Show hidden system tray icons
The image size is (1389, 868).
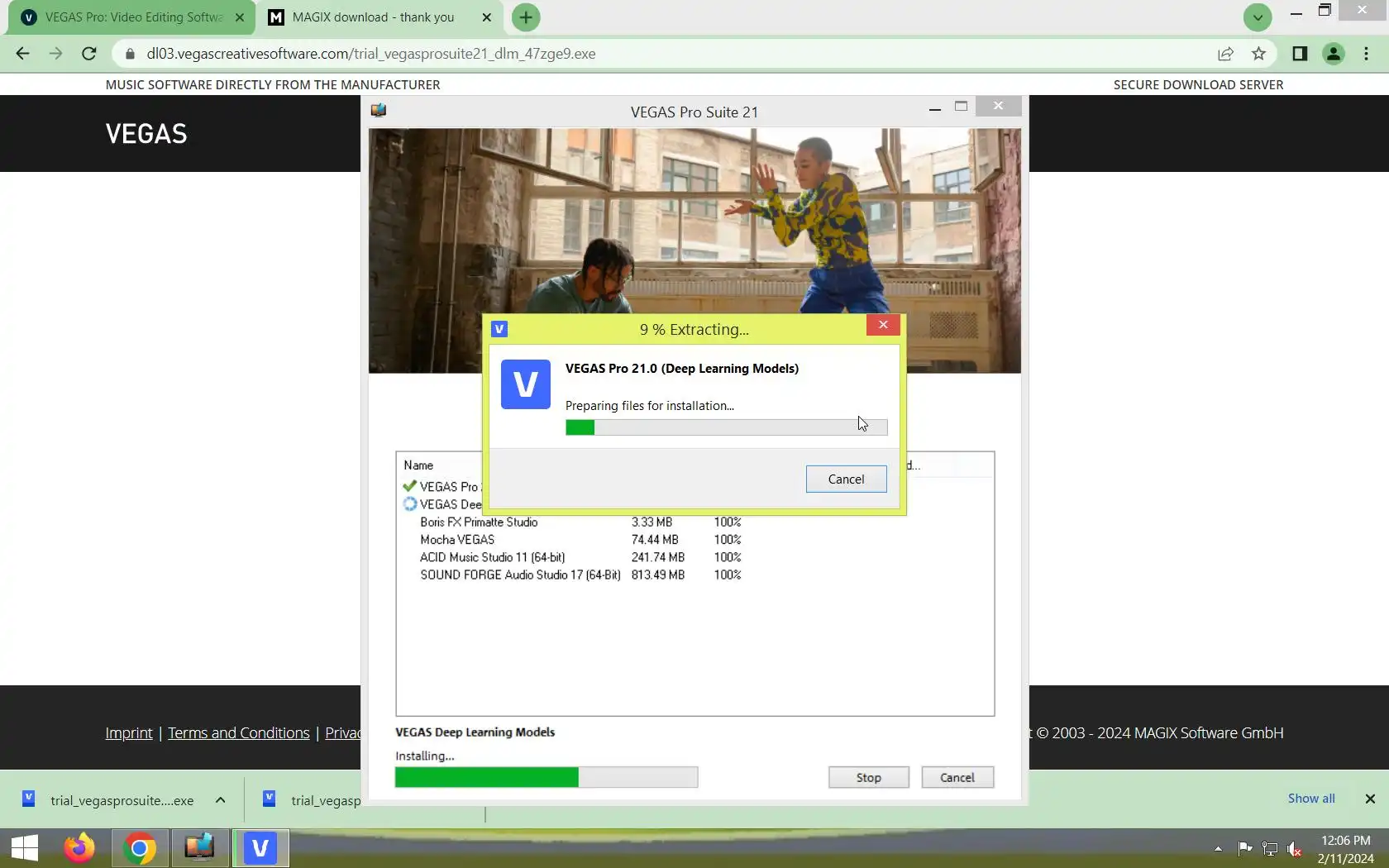point(1218,848)
